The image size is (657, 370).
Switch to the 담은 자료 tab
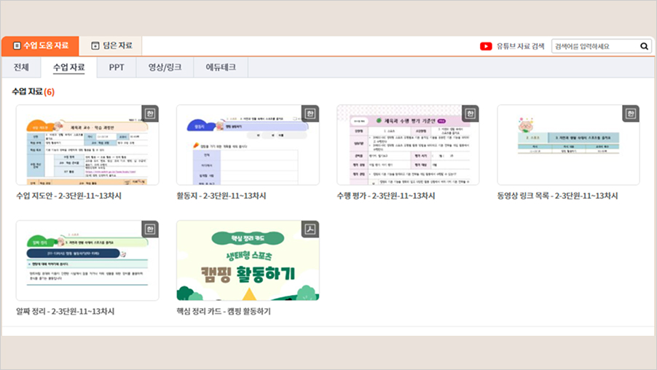[x=111, y=45]
